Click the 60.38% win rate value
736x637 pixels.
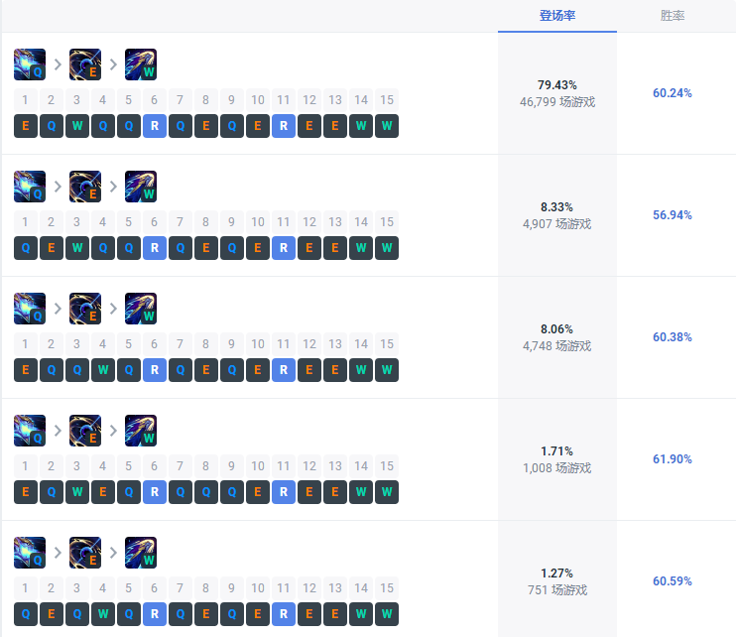tap(673, 337)
